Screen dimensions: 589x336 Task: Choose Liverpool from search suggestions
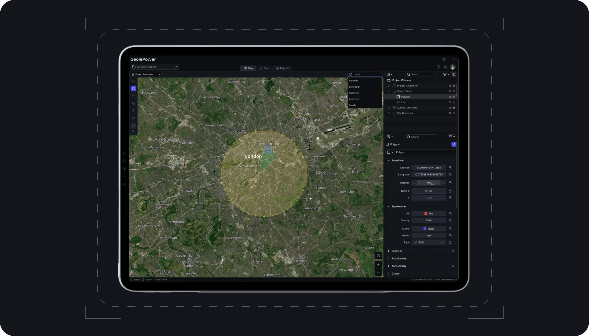(x=354, y=87)
